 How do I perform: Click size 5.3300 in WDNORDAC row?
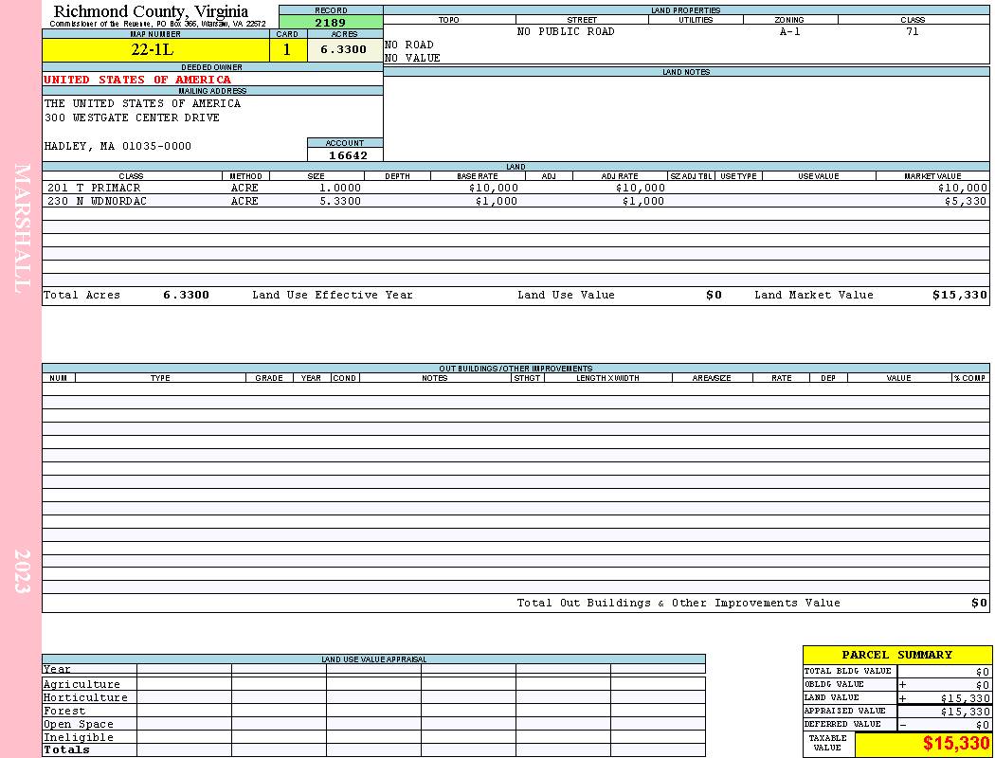pos(339,202)
